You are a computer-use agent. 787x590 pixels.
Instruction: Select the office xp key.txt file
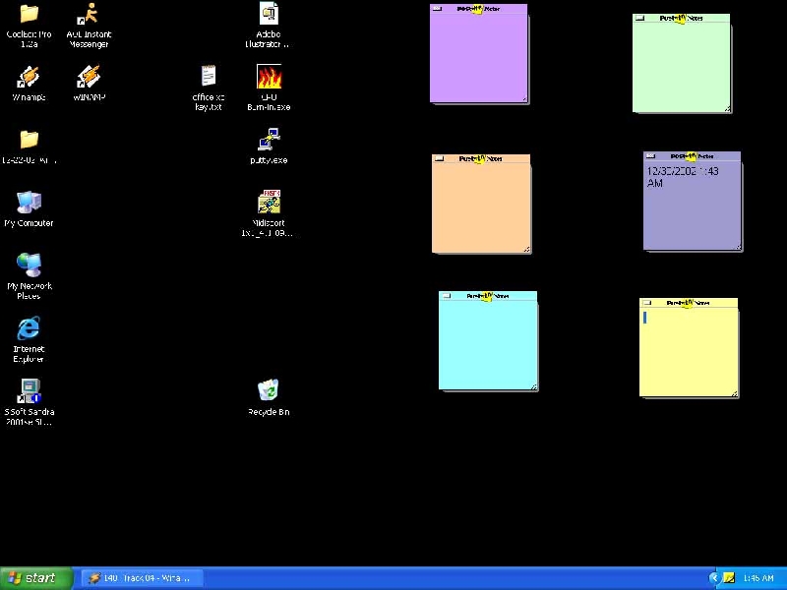tap(209, 77)
